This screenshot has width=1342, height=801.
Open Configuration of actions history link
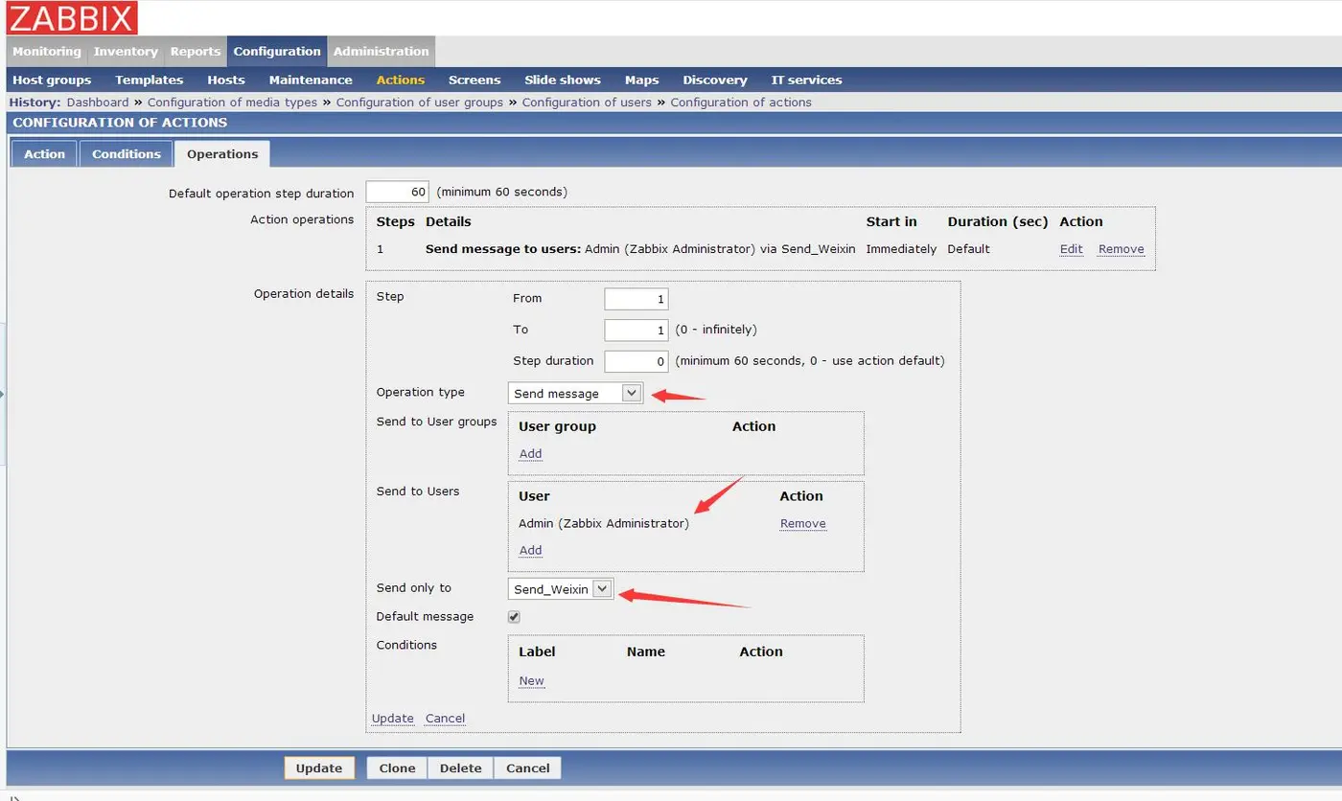[x=741, y=103]
